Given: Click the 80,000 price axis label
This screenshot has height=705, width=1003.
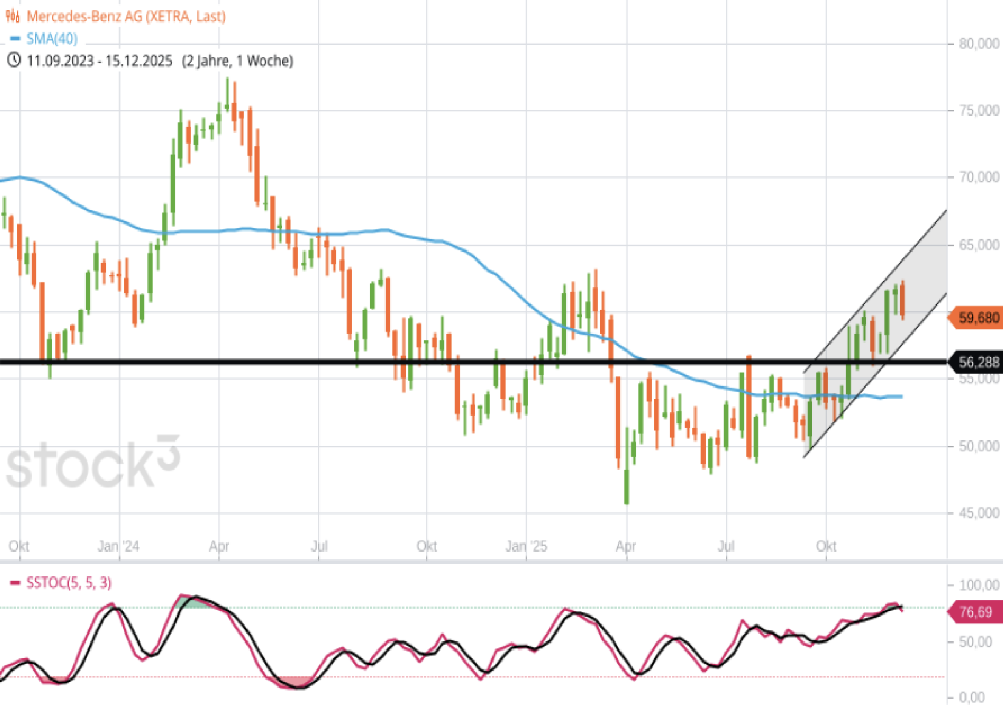Looking at the screenshot, I should [979, 44].
